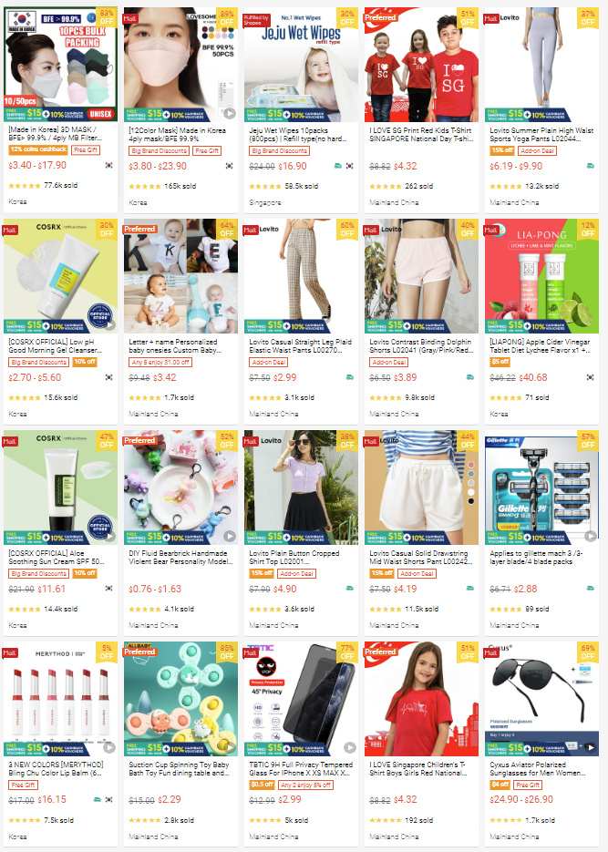Click Mall badge on MERYTHOD lip balm
Screen dimensions: 608x852
pos(10,652)
